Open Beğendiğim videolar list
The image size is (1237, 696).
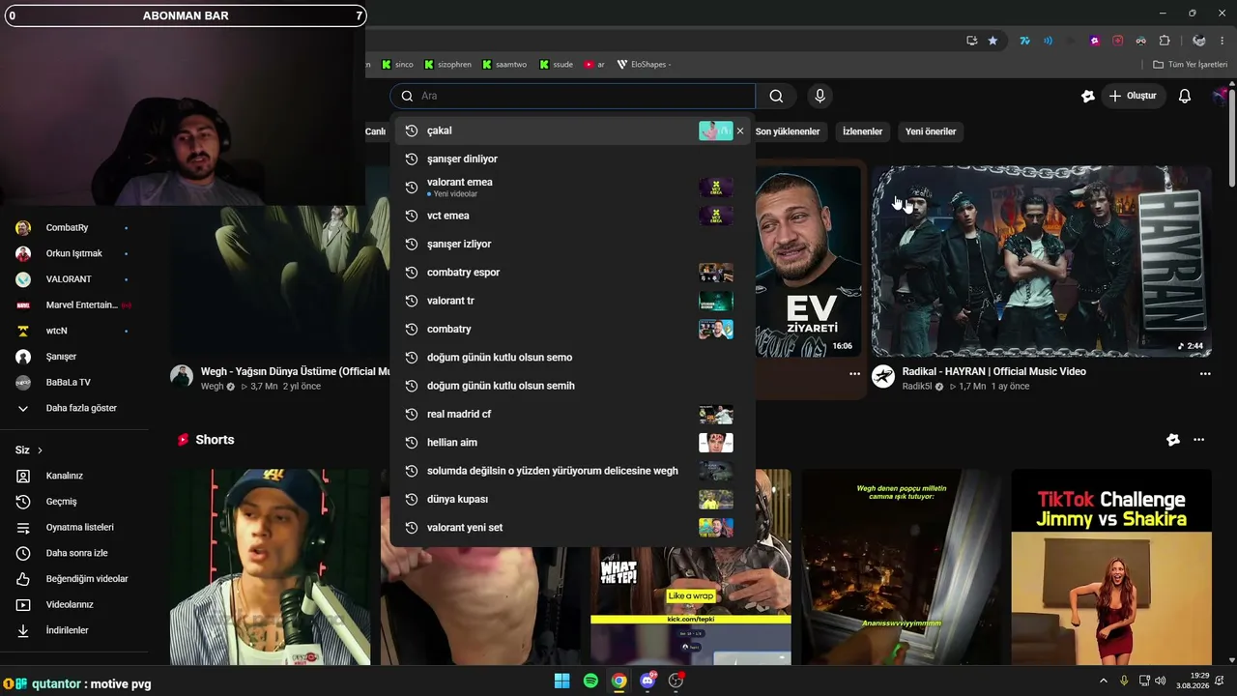coord(87,579)
